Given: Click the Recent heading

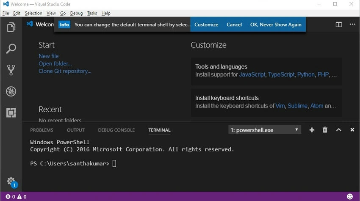Looking at the screenshot, I should 50,109.
